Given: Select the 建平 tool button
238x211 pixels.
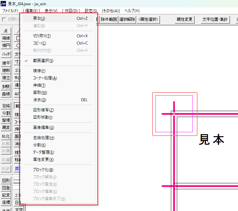Looking at the screenshot, I should [6, 63].
